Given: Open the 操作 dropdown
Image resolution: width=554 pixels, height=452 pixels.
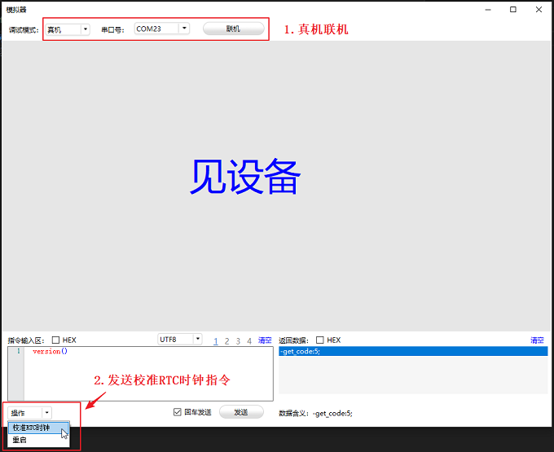Looking at the screenshot, I should (x=29, y=412).
